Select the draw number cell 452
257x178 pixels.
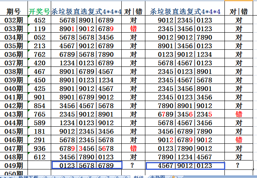(40, 20)
